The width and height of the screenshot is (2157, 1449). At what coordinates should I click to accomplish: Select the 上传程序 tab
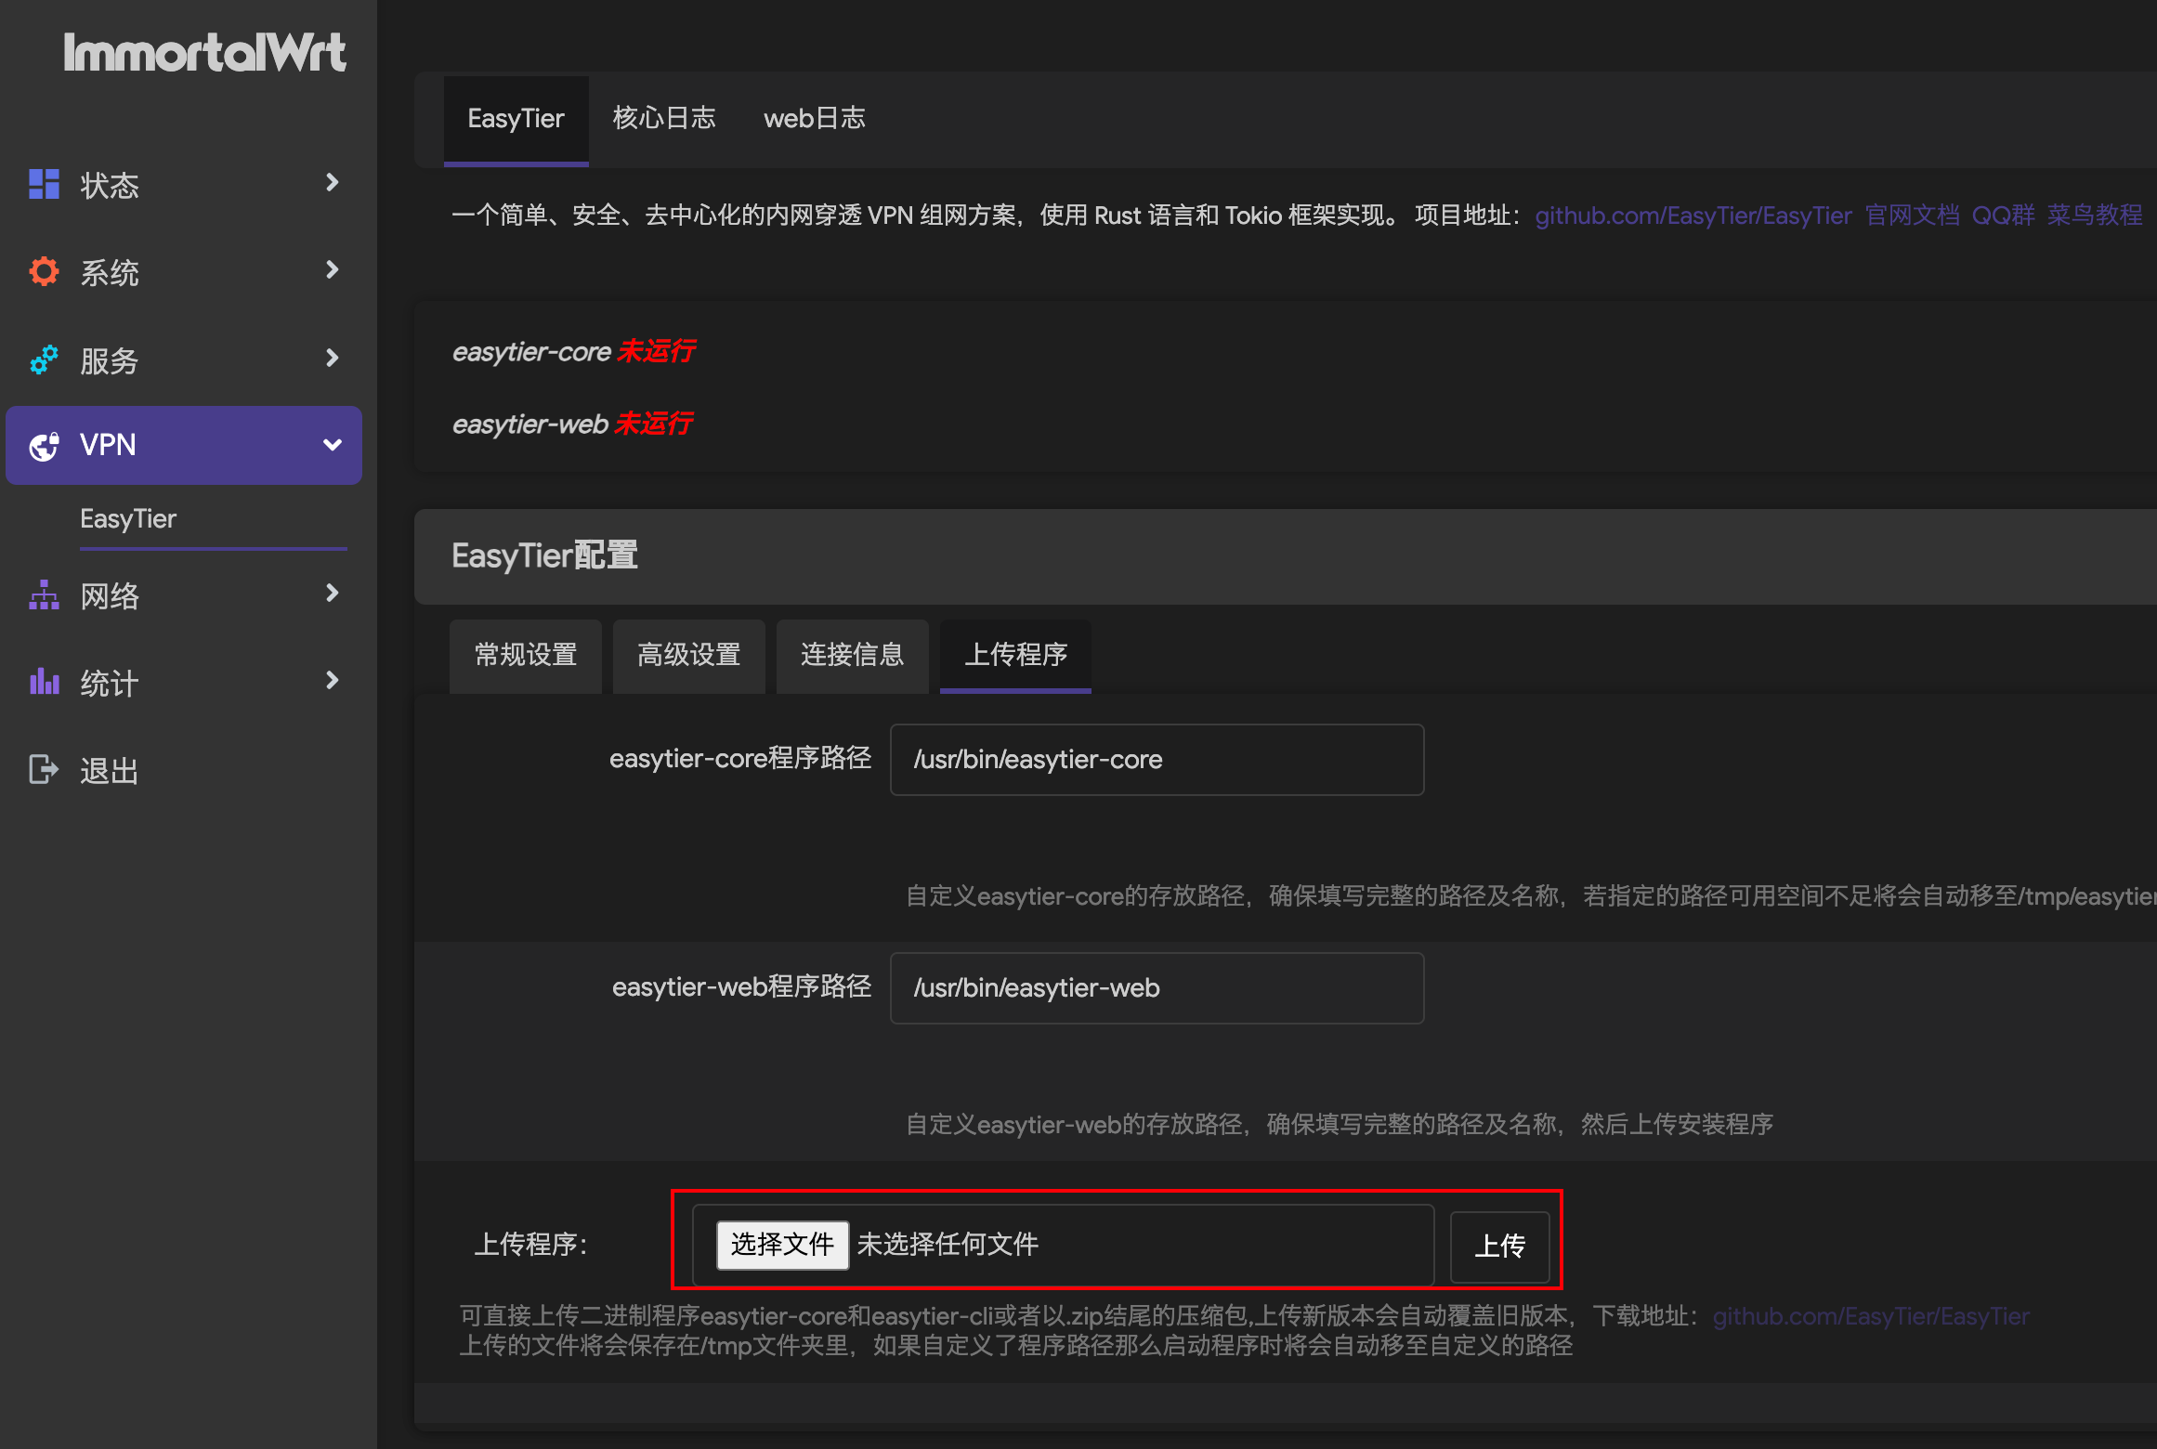click(1016, 655)
